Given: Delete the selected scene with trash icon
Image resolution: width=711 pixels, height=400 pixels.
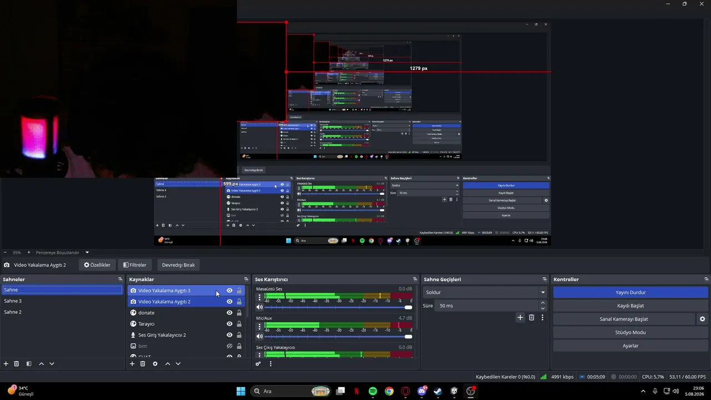Looking at the screenshot, I should (x=17, y=364).
